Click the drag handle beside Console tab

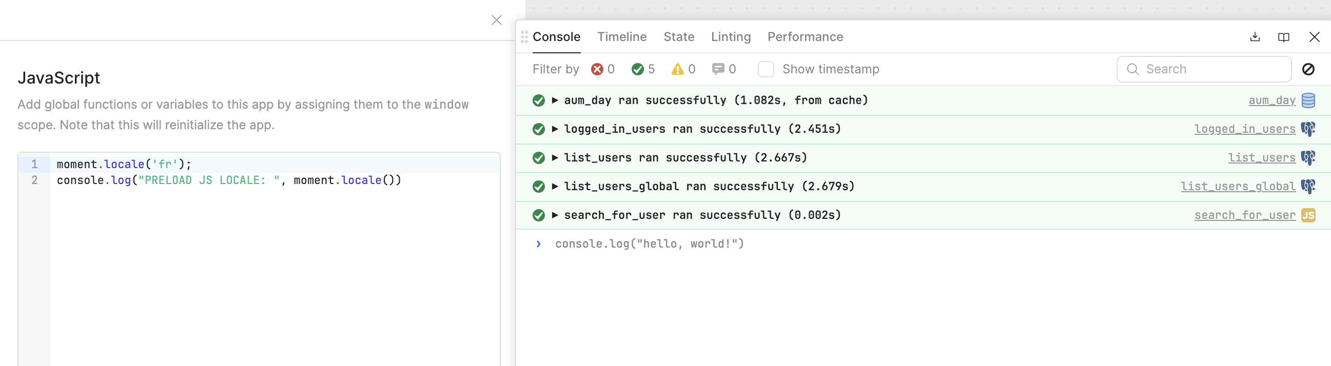(524, 37)
